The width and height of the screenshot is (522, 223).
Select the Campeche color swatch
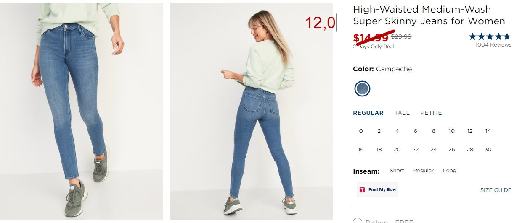pos(362,88)
